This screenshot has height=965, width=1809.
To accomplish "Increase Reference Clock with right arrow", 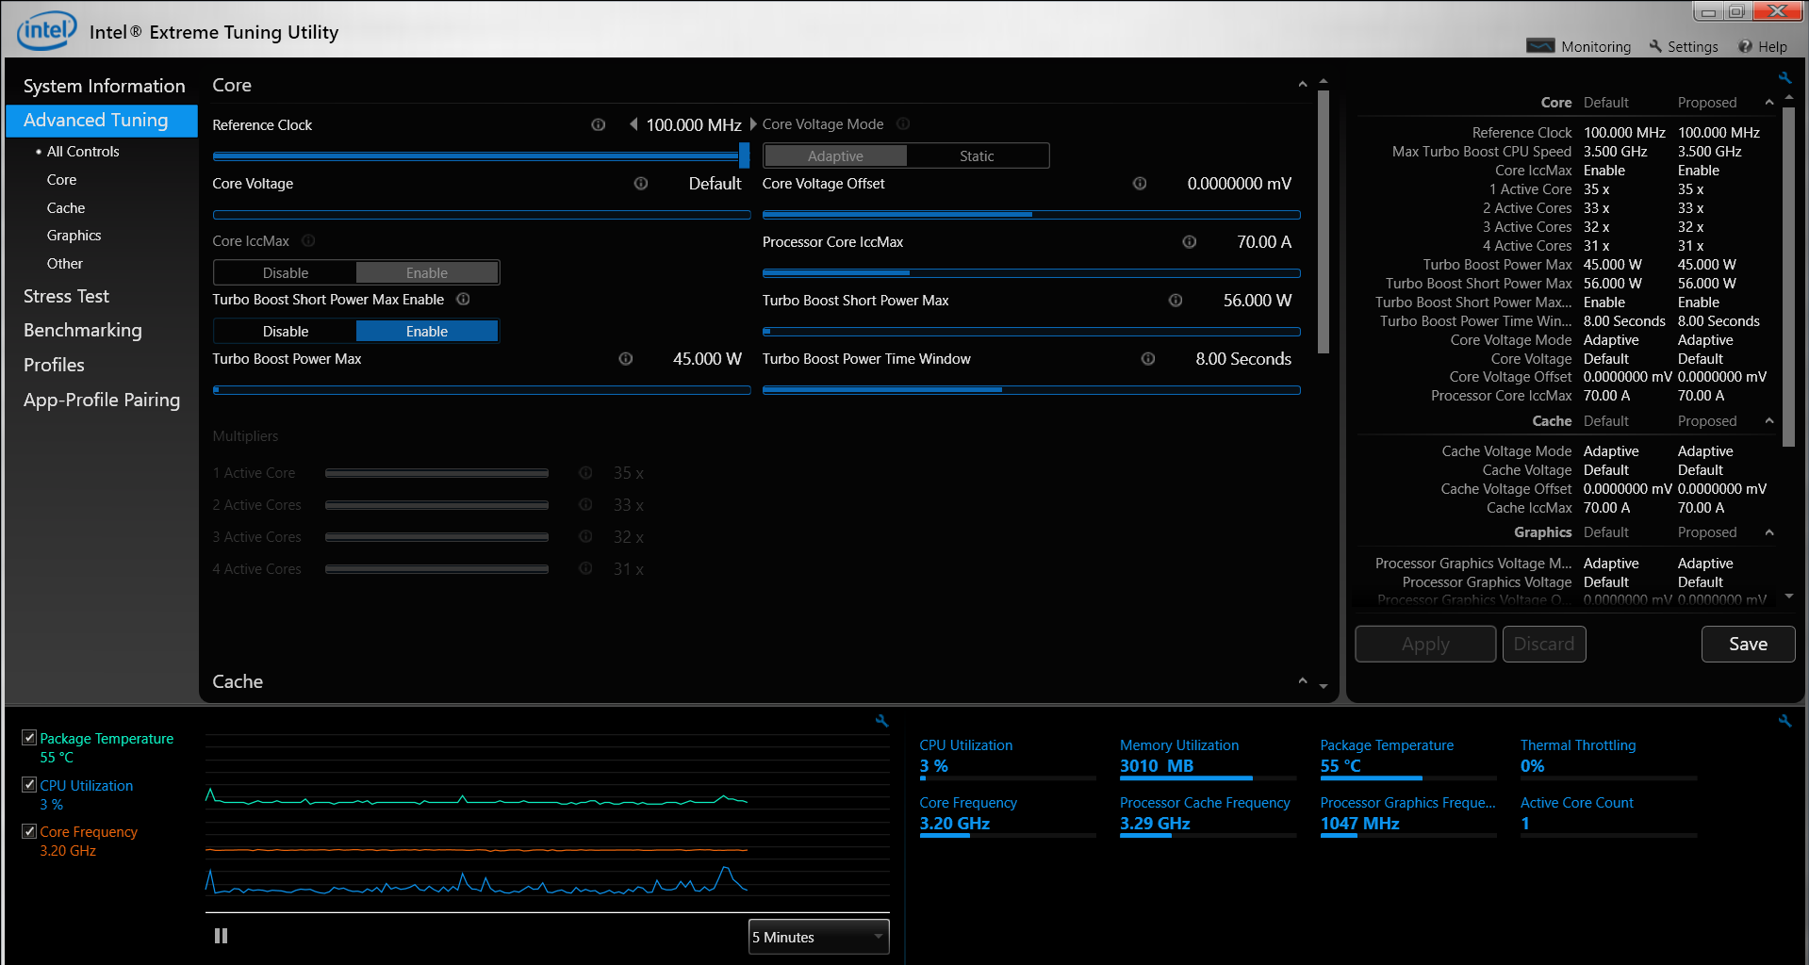I will (753, 124).
